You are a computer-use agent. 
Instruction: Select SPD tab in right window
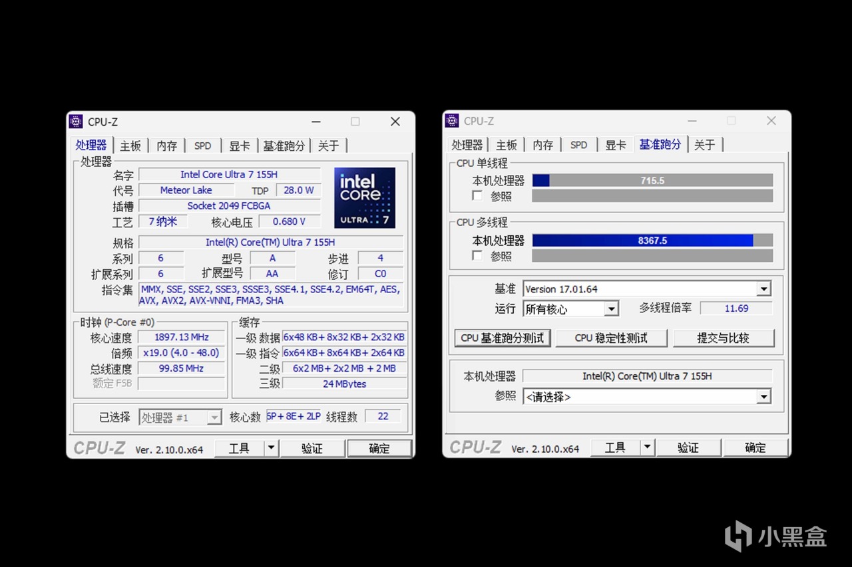(x=579, y=145)
